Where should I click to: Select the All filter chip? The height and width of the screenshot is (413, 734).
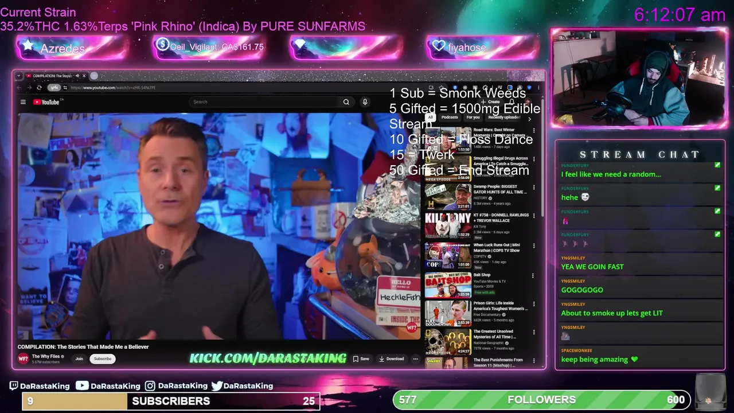(430, 117)
